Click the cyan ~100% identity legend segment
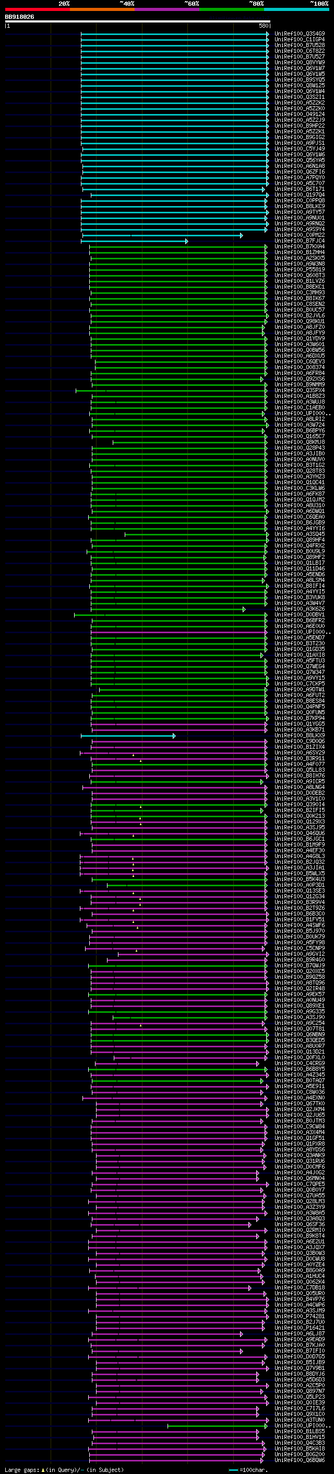The width and height of the screenshot is (334, 1474). click(x=296, y=9)
